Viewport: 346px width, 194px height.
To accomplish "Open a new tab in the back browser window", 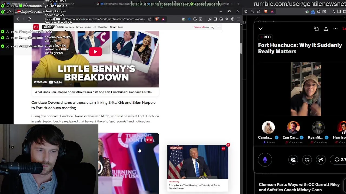I will pos(238,4).
